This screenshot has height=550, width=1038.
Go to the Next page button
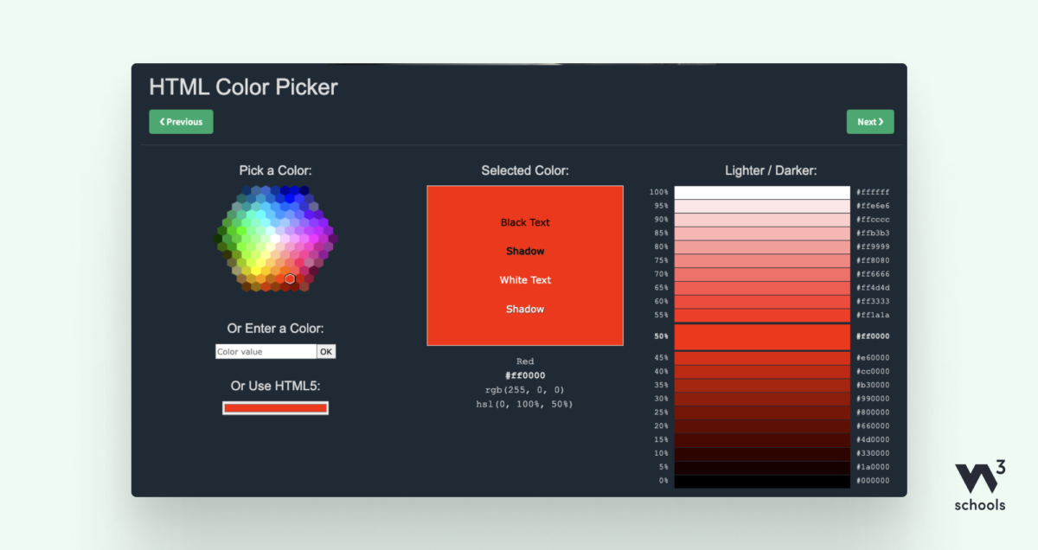click(x=869, y=122)
